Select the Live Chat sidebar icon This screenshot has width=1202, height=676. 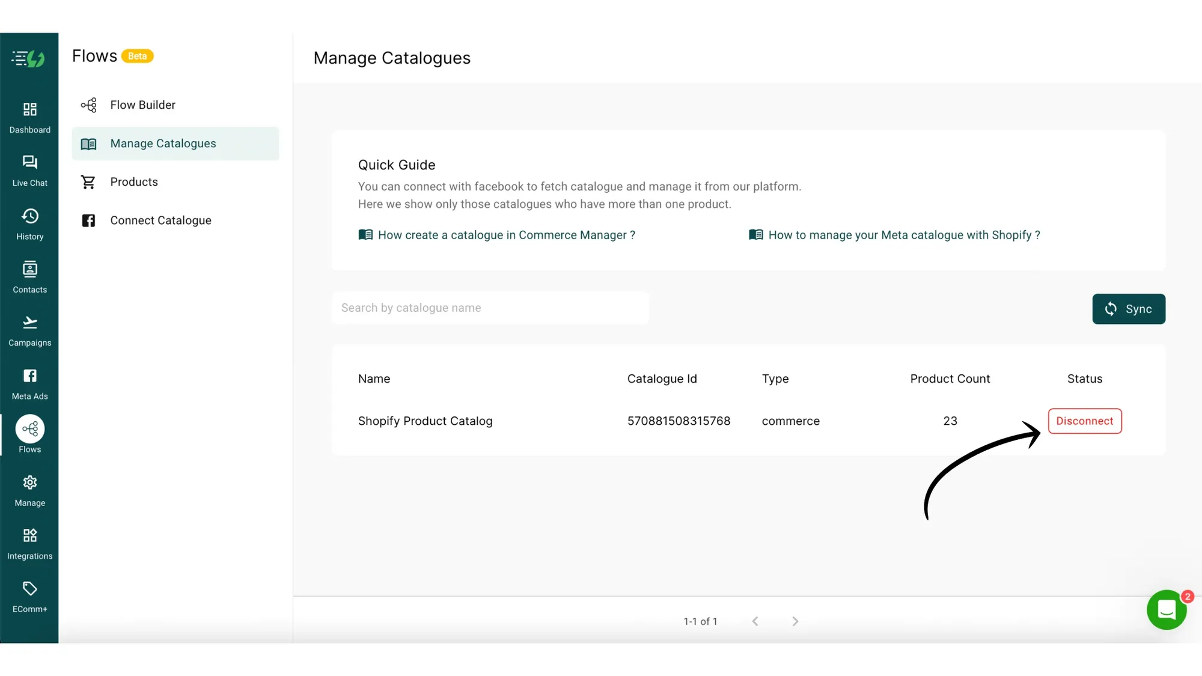29,169
